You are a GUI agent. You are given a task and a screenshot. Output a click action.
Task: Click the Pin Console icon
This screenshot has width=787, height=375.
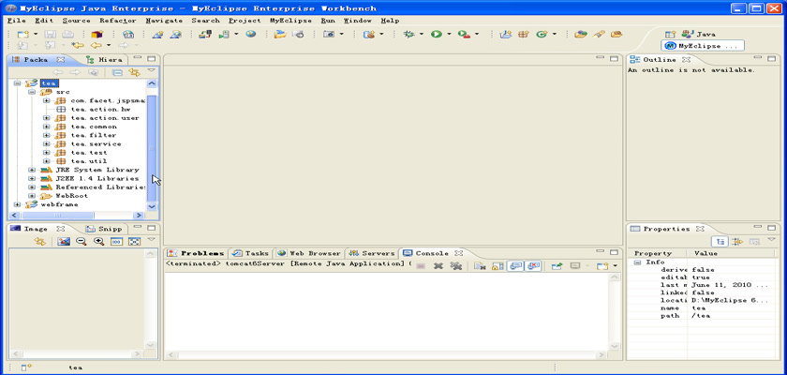(557, 266)
